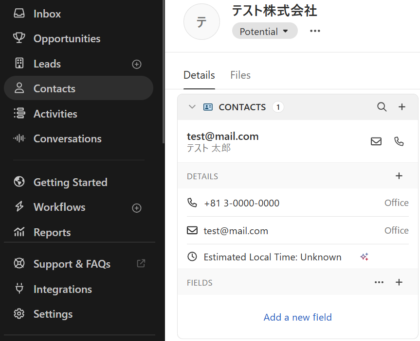Viewport: 420px width, 341px height.
Task: Click the +81 3-0000-0000 phone number
Action: point(241,203)
